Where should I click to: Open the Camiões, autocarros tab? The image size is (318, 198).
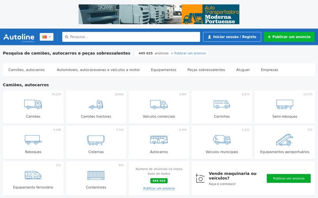[x=26, y=70]
